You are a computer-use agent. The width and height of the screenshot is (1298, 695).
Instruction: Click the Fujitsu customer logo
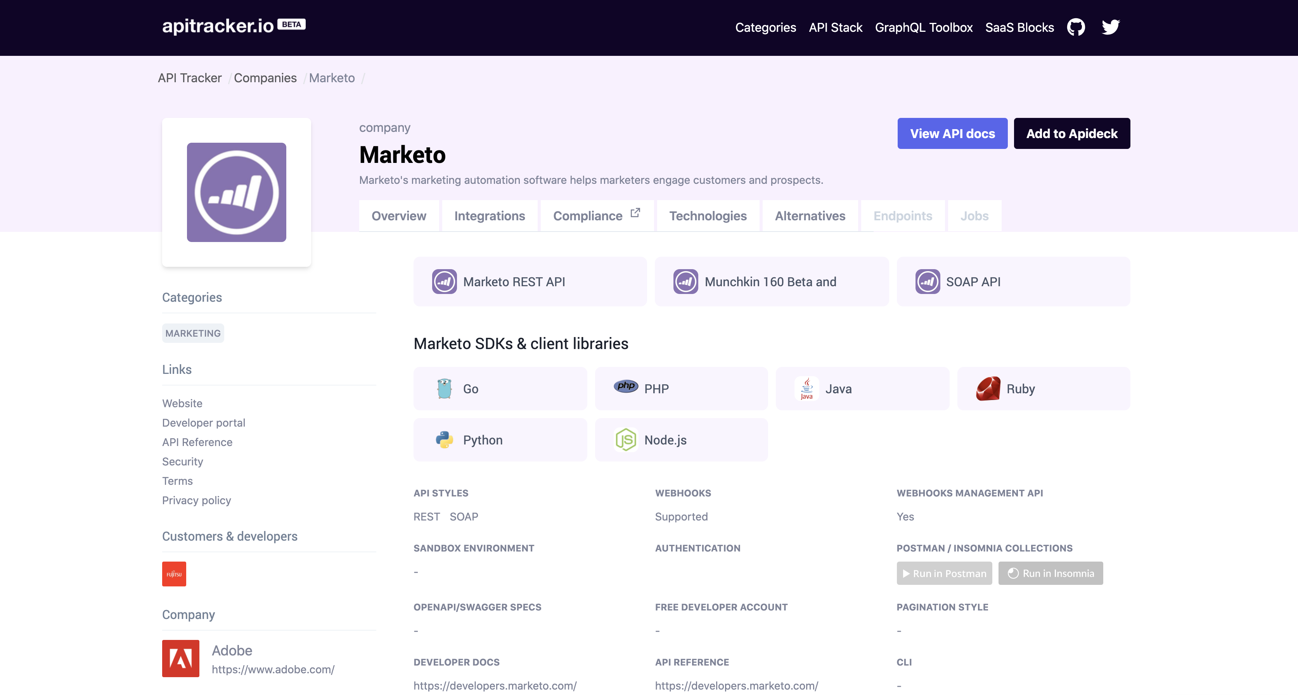(174, 574)
